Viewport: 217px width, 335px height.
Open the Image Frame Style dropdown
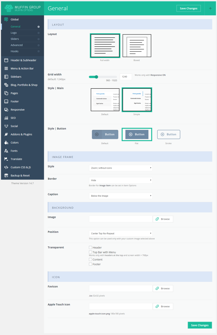[x=121, y=168]
